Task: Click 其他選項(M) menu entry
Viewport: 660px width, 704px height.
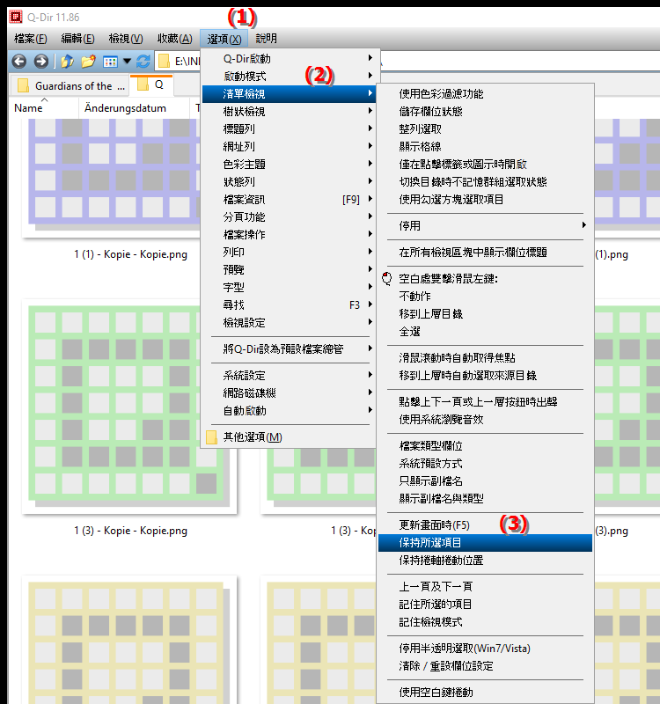Action: (289, 437)
